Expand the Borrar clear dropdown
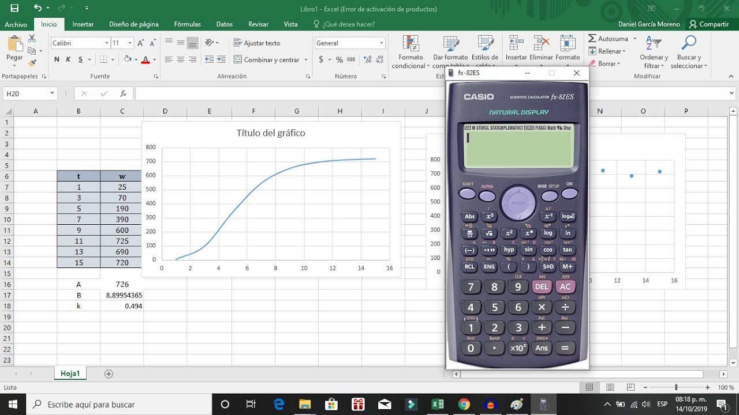The height and width of the screenshot is (415, 739). [618, 63]
